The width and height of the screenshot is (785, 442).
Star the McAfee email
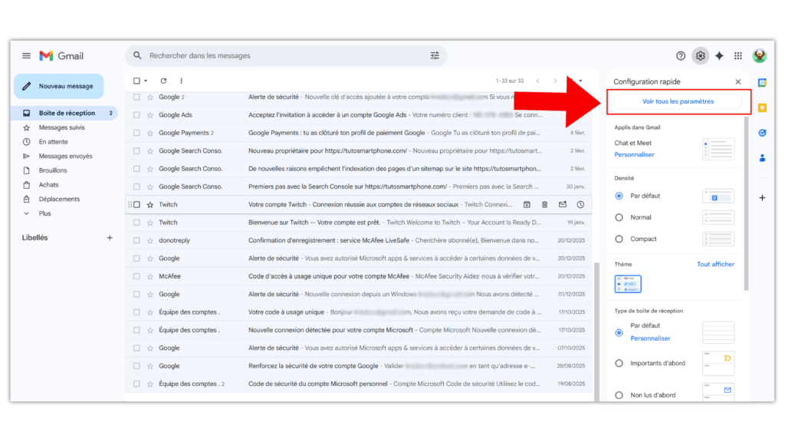pos(150,276)
